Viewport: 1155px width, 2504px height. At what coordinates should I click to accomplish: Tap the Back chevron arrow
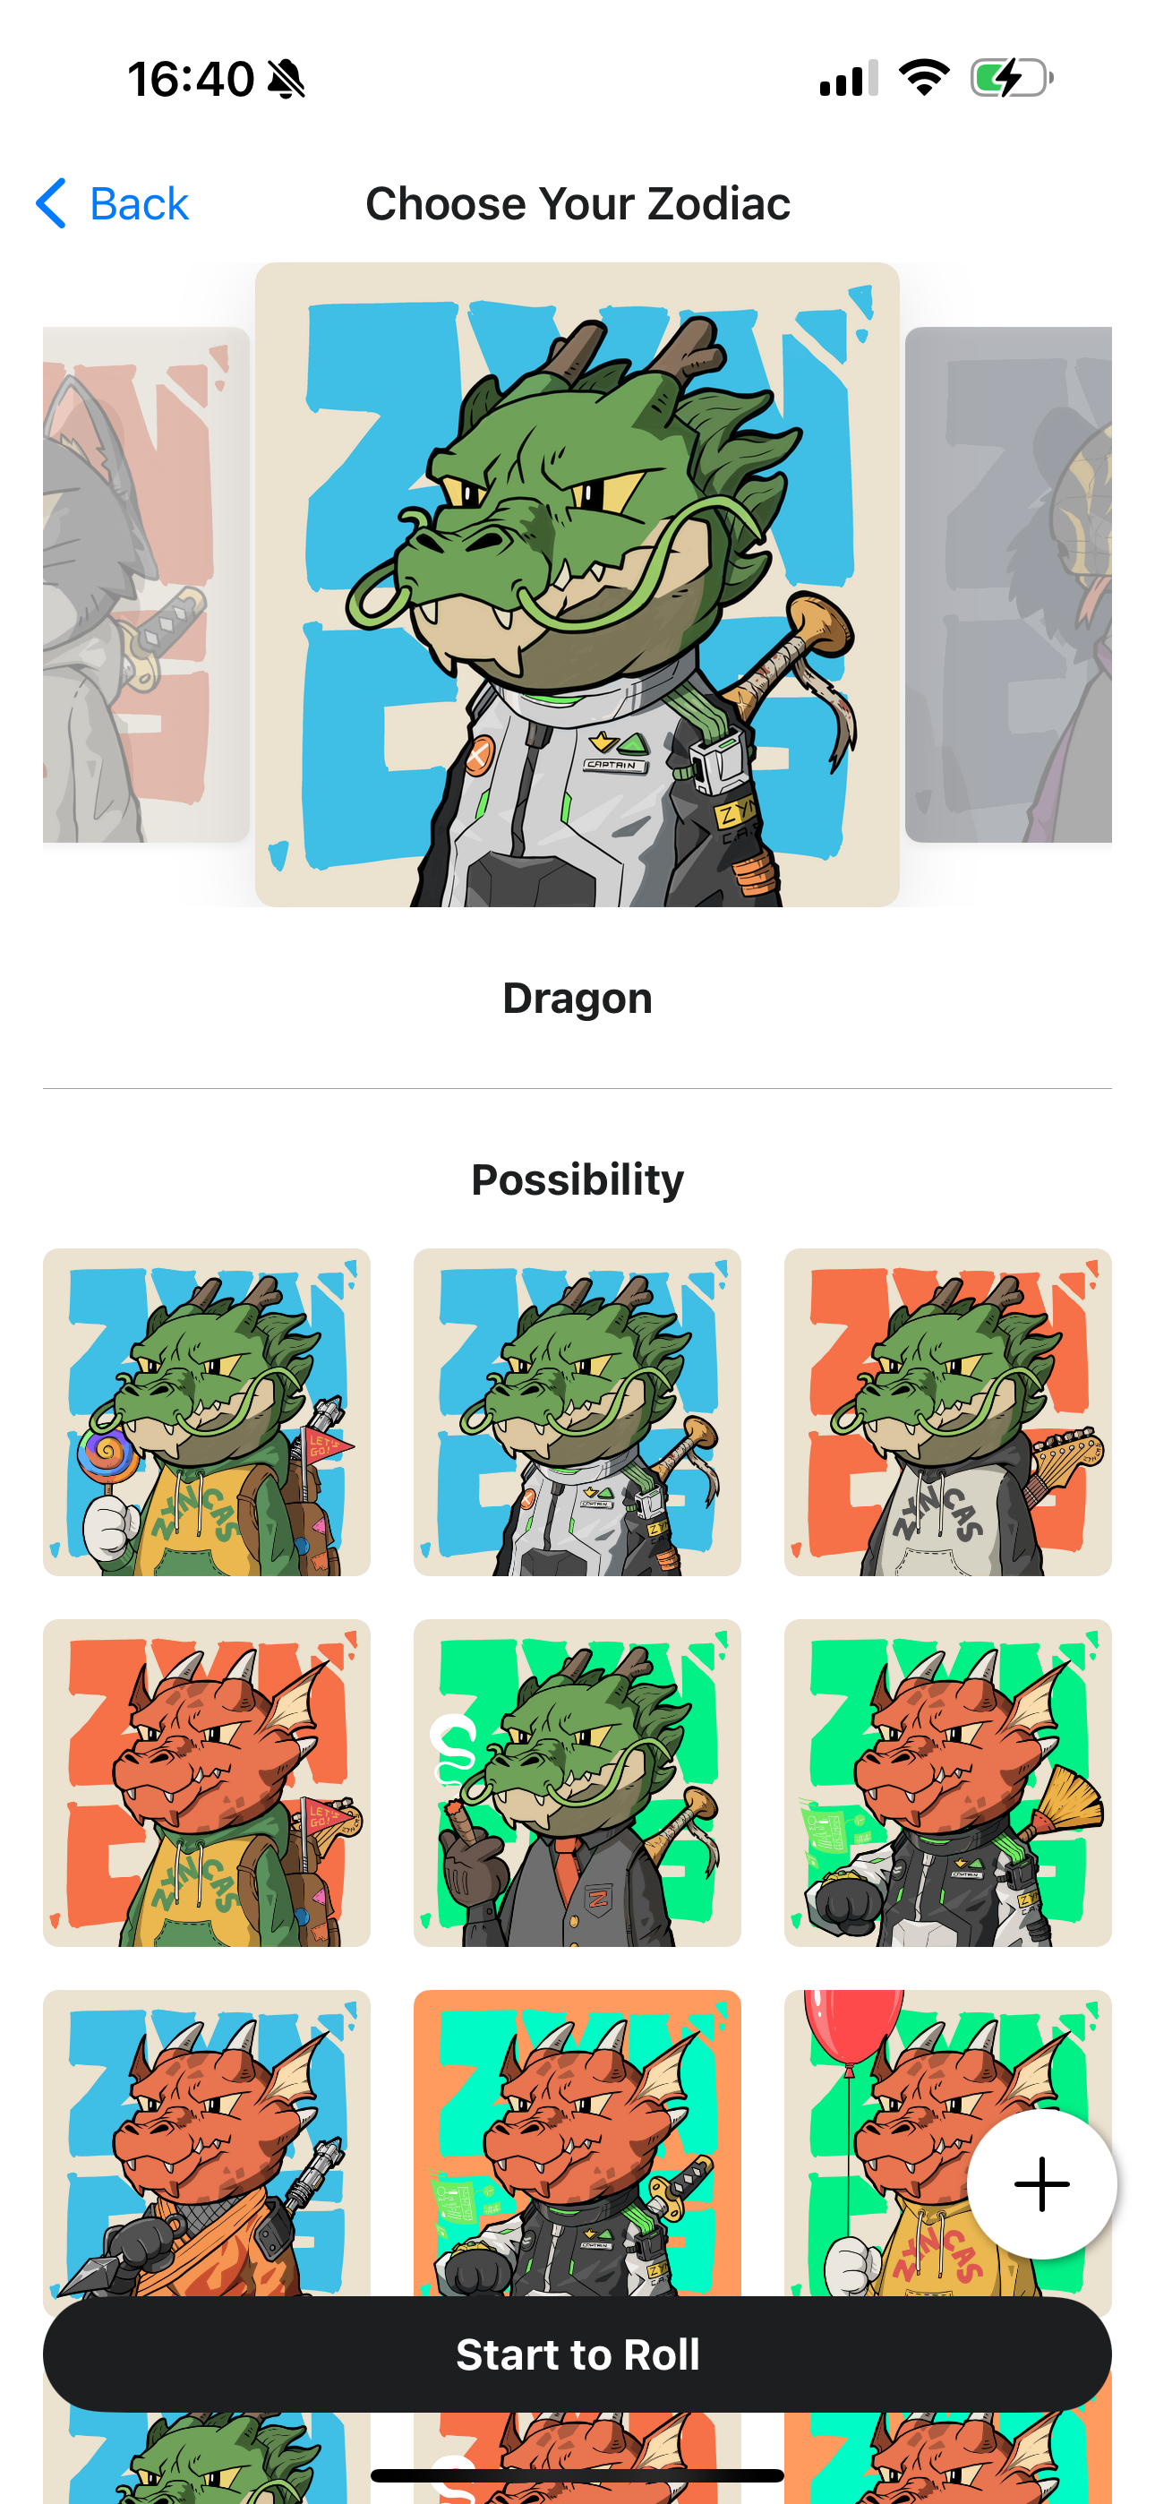pyautogui.click(x=50, y=203)
